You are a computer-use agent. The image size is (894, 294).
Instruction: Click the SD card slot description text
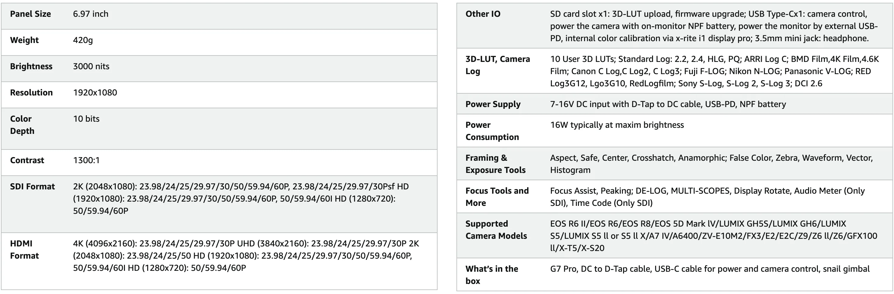click(x=714, y=26)
